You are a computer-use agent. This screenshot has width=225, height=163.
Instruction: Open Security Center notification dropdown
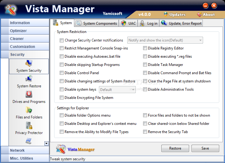click(x=165, y=40)
